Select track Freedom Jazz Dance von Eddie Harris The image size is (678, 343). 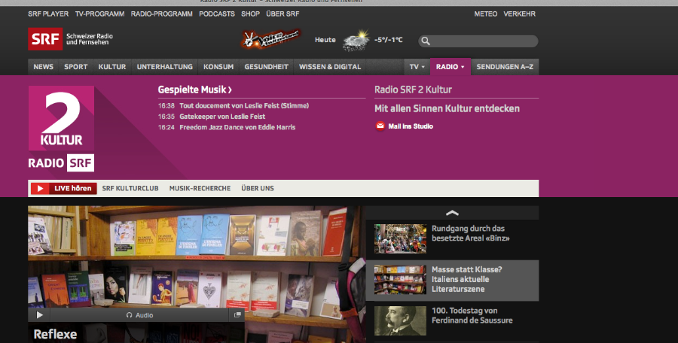tap(237, 127)
